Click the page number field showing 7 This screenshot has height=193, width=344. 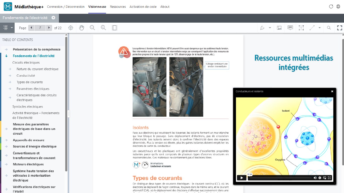coord(40,28)
